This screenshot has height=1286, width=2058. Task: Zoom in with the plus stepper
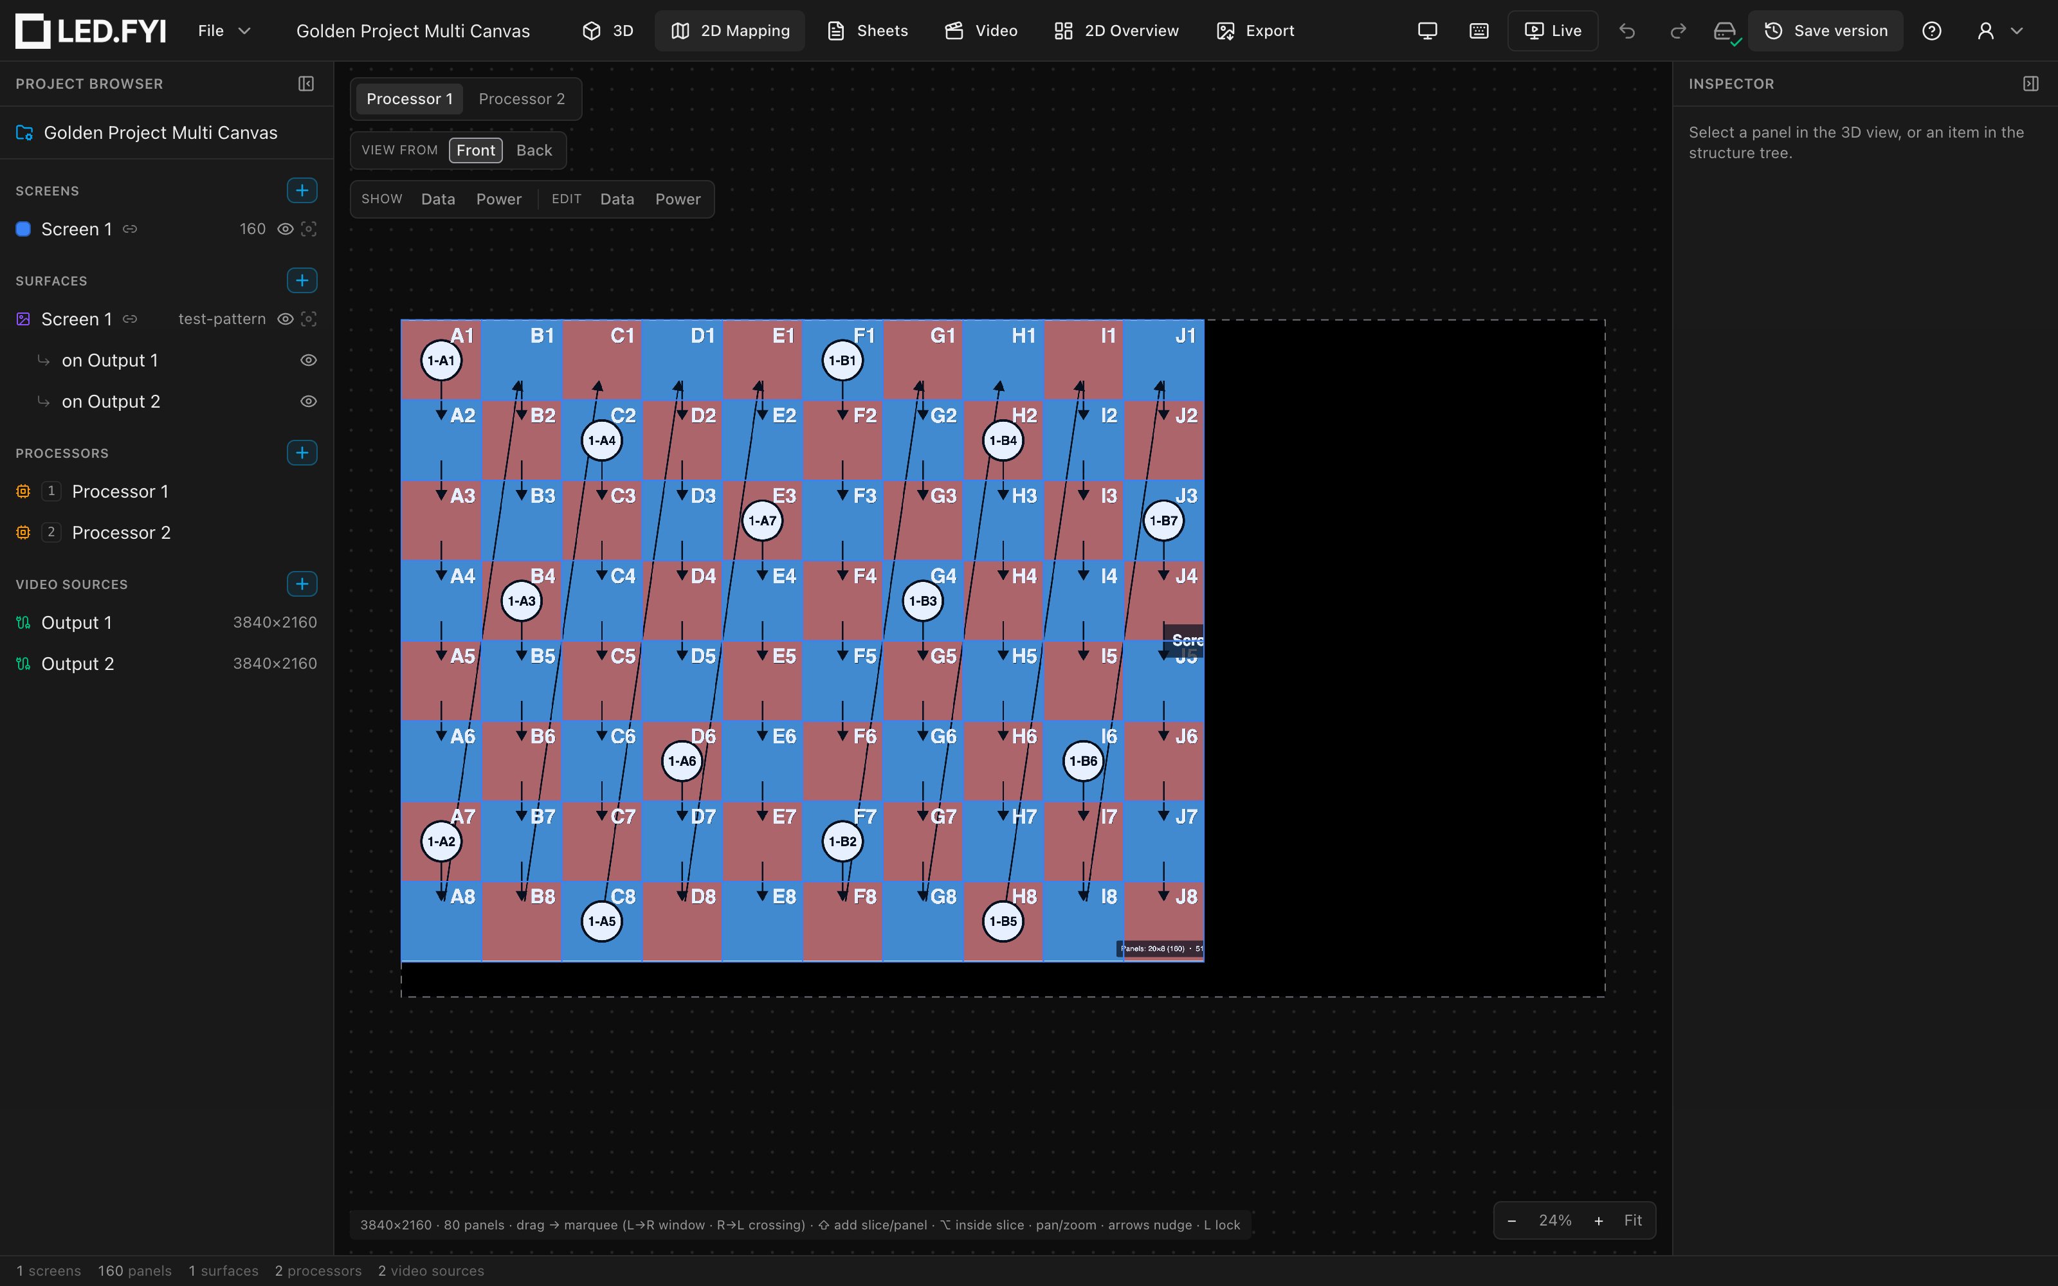click(x=1599, y=1221)
